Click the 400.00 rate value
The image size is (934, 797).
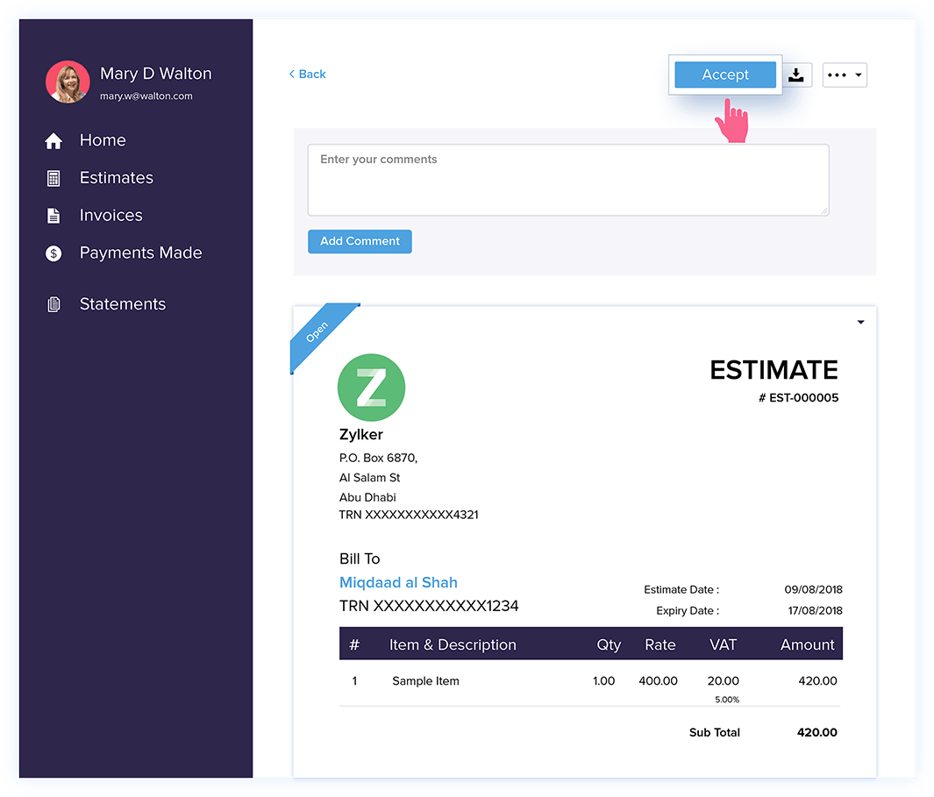coord(659,681)
